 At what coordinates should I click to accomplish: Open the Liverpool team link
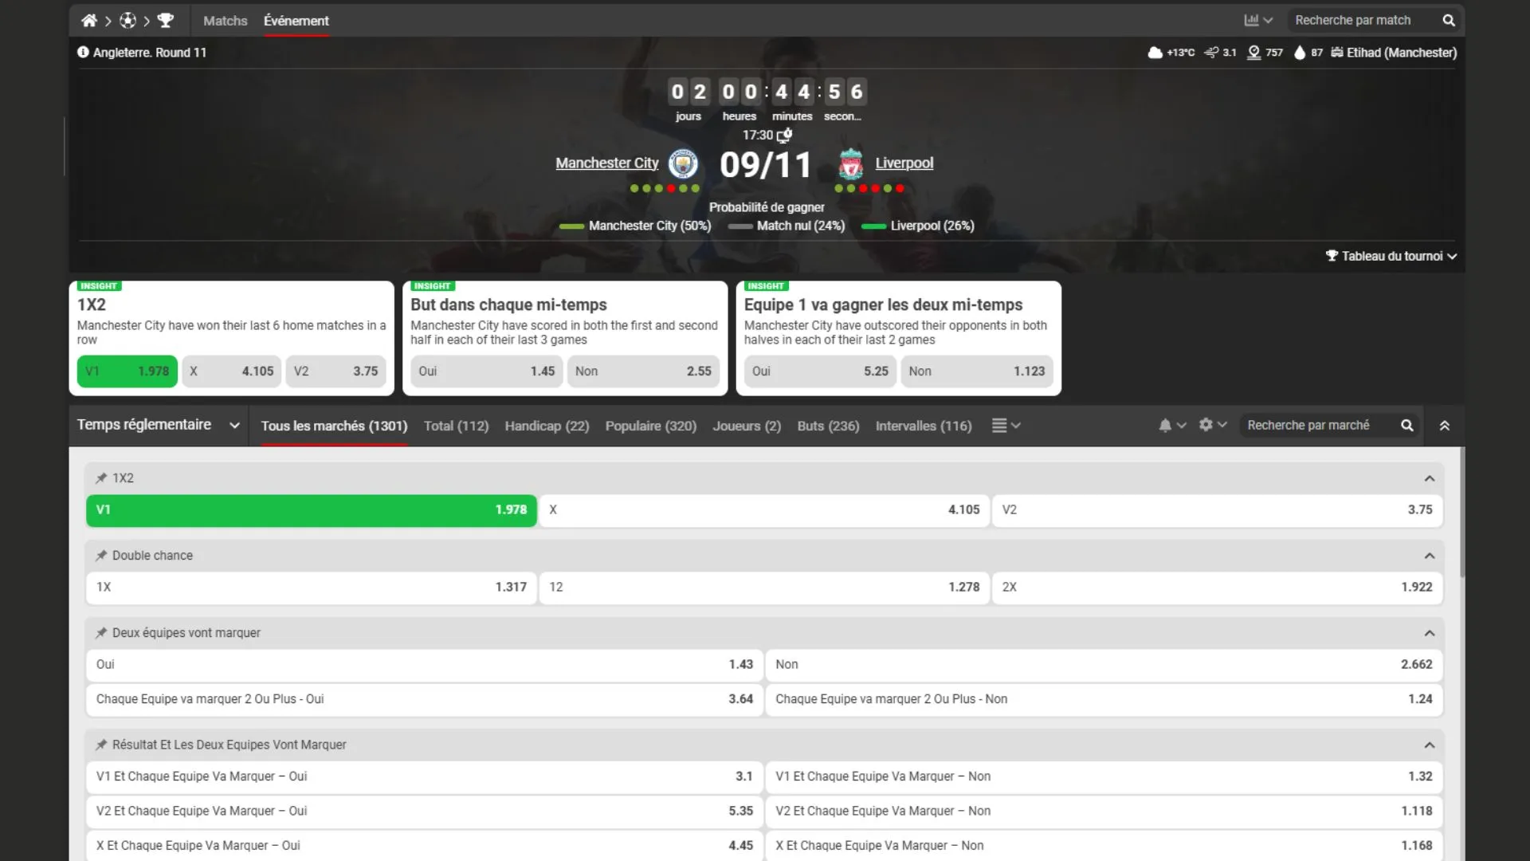[x=904, y=163]
